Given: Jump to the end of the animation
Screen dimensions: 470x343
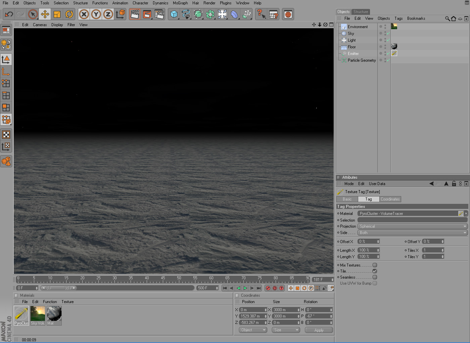Looking at the screenshot, I should pyautogui.click(x=258, y=288).
